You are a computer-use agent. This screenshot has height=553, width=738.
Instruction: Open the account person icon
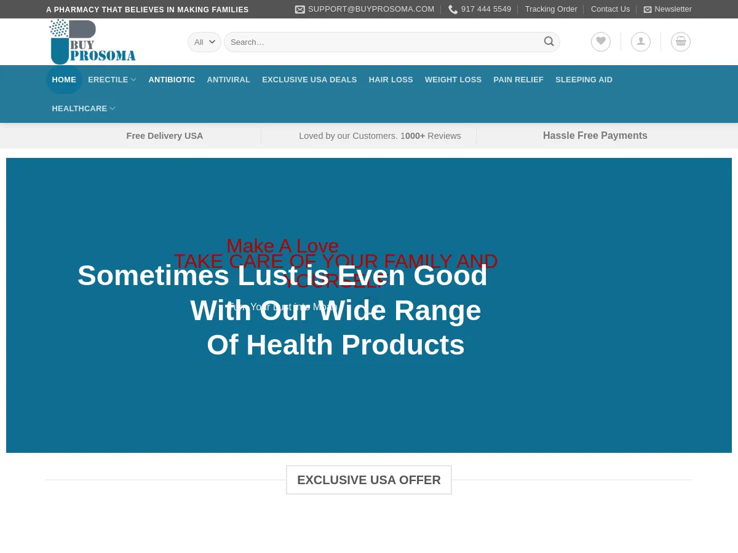pos(640,42)
